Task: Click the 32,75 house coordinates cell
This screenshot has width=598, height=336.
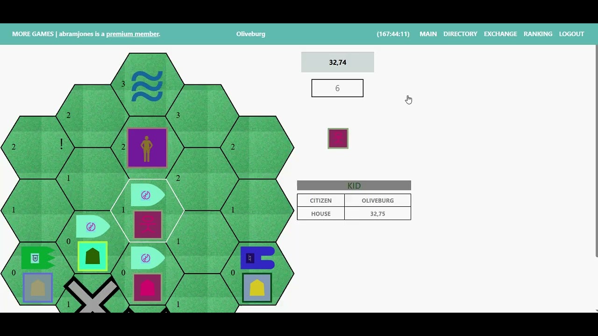Action: pos(377,214)
